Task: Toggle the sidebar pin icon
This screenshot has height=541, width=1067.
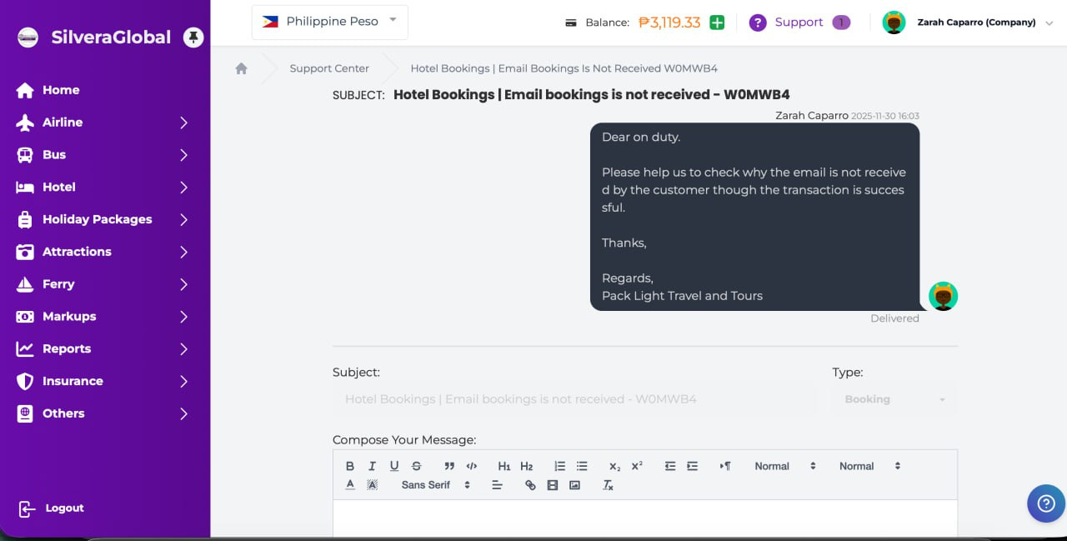Action: pos(193,38)
